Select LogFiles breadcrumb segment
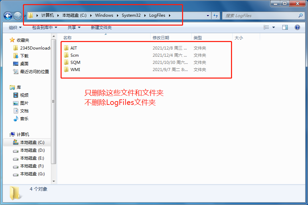The height and width of the screenshot is (205, 308). point(157,15)
